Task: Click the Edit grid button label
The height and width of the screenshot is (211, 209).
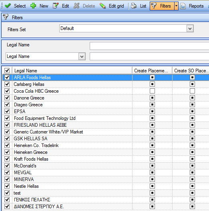Action: coord(117,6)
